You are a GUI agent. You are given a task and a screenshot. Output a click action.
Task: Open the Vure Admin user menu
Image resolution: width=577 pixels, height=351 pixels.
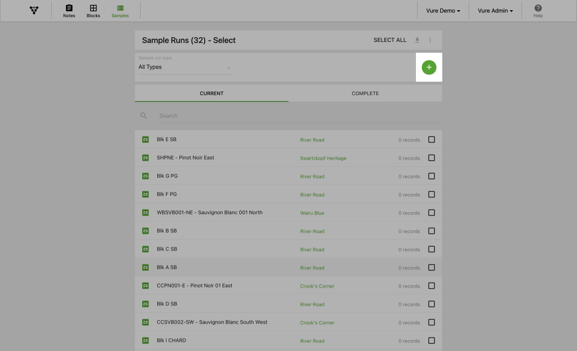point(495,11)
